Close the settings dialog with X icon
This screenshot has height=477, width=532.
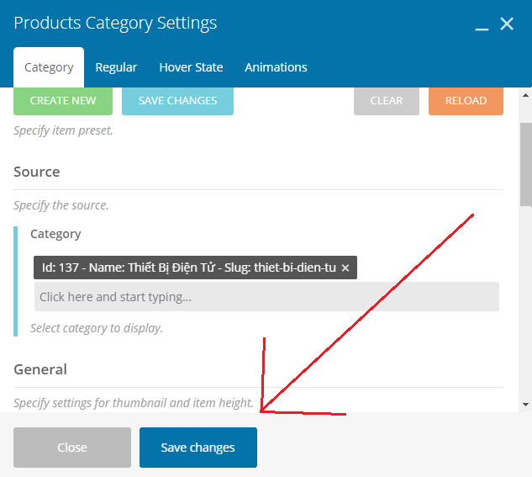[507, 24]
